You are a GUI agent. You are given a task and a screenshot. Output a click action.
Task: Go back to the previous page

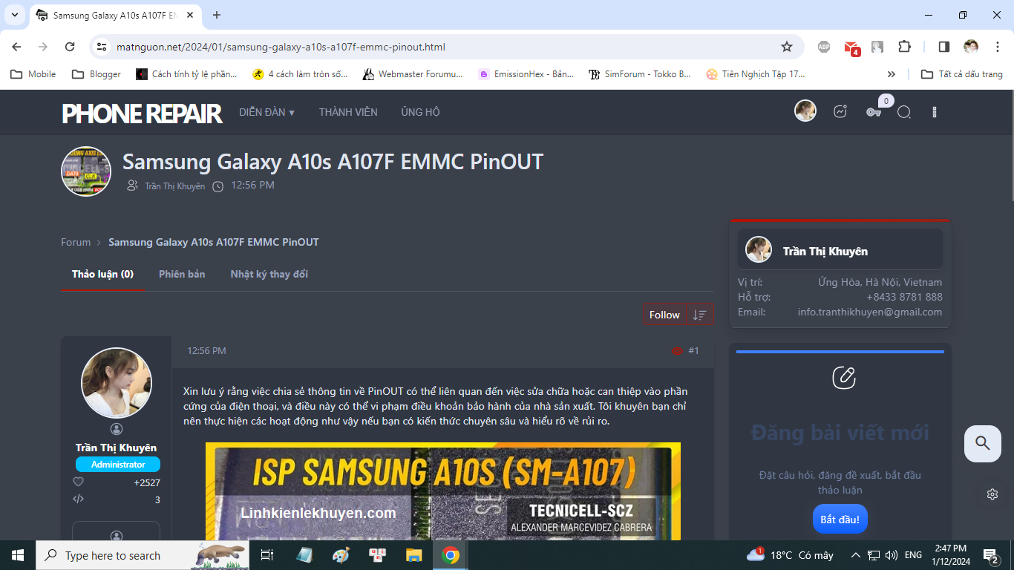pyautogui.click(x=16, y=47)
